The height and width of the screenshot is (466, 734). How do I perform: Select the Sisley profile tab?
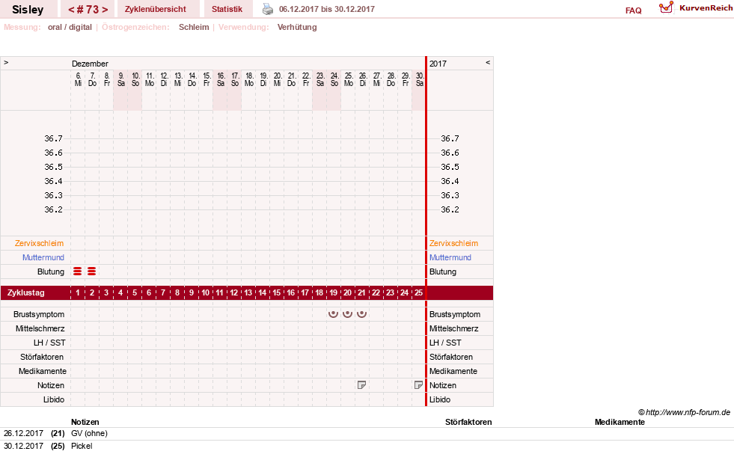point(28,10)
